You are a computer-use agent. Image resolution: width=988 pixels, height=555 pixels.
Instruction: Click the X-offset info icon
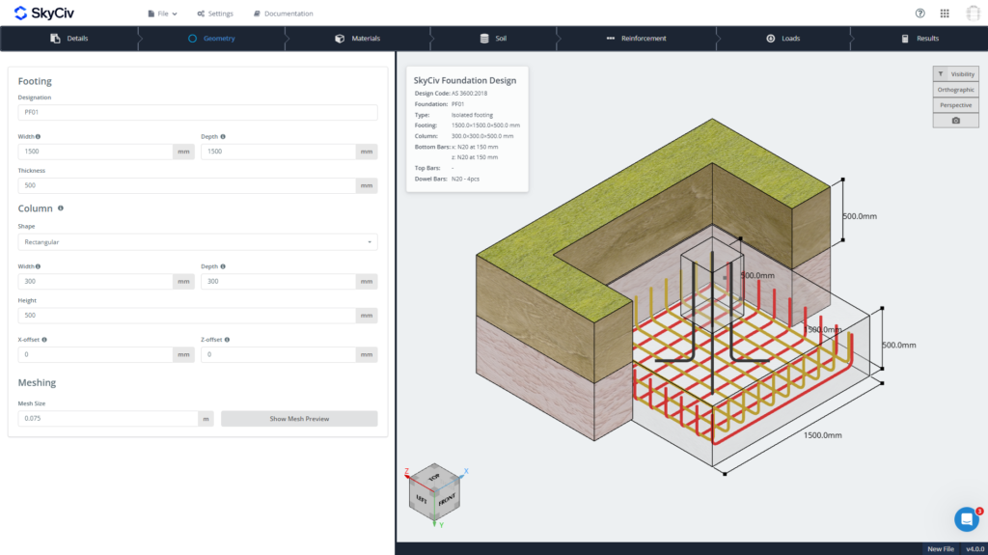(44, 340)
